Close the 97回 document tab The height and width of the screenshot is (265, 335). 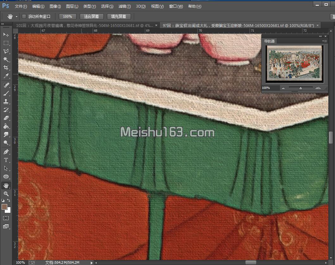tap(318, 25)
